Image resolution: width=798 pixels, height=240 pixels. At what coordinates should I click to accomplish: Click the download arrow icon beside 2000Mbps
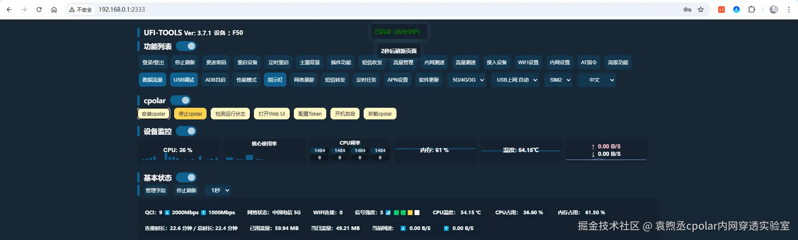[x=167, y=213]
